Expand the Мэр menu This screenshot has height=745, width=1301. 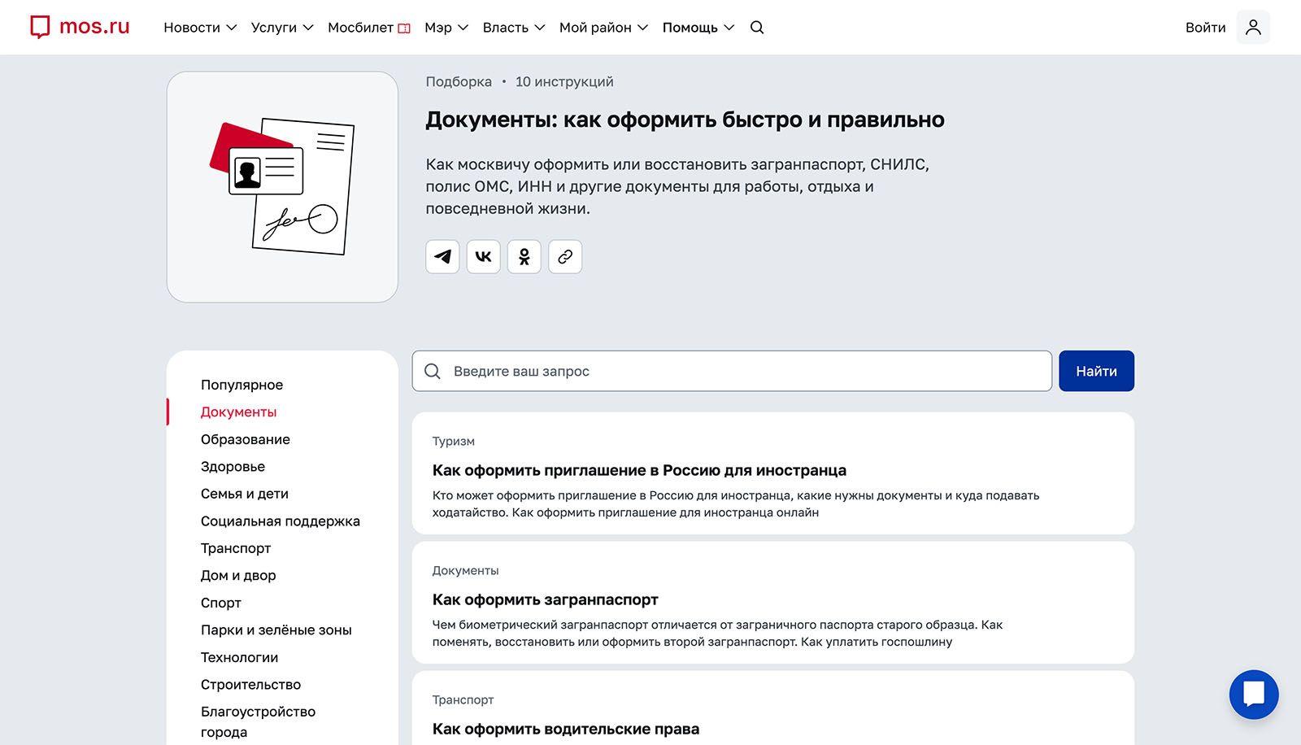click(x=446, y=28)
